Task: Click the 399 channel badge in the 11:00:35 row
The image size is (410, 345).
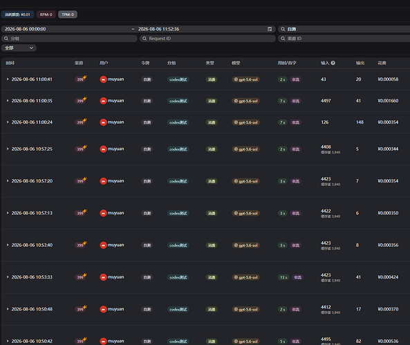Action: click(x=80, y=101)
